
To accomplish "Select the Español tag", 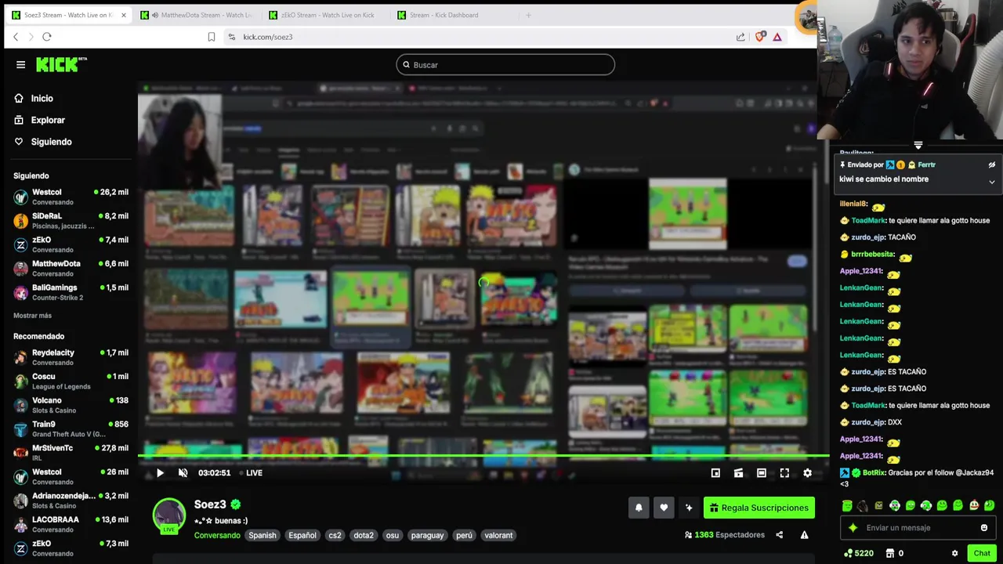I will click(302, 536).
